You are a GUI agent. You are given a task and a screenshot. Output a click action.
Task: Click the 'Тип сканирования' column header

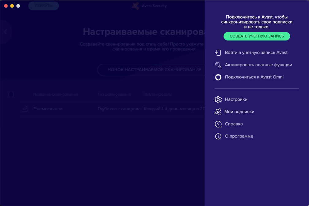point(114,94)
